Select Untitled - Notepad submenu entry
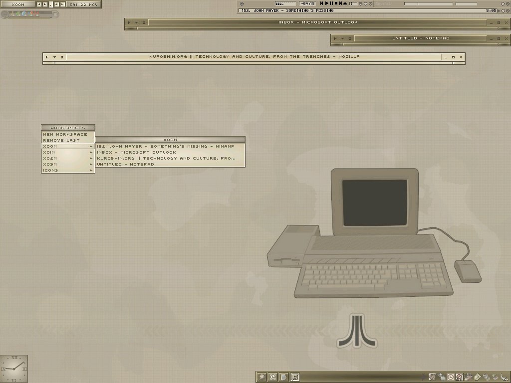Viewport: 511px width, 383px height. tap(170, 164)
